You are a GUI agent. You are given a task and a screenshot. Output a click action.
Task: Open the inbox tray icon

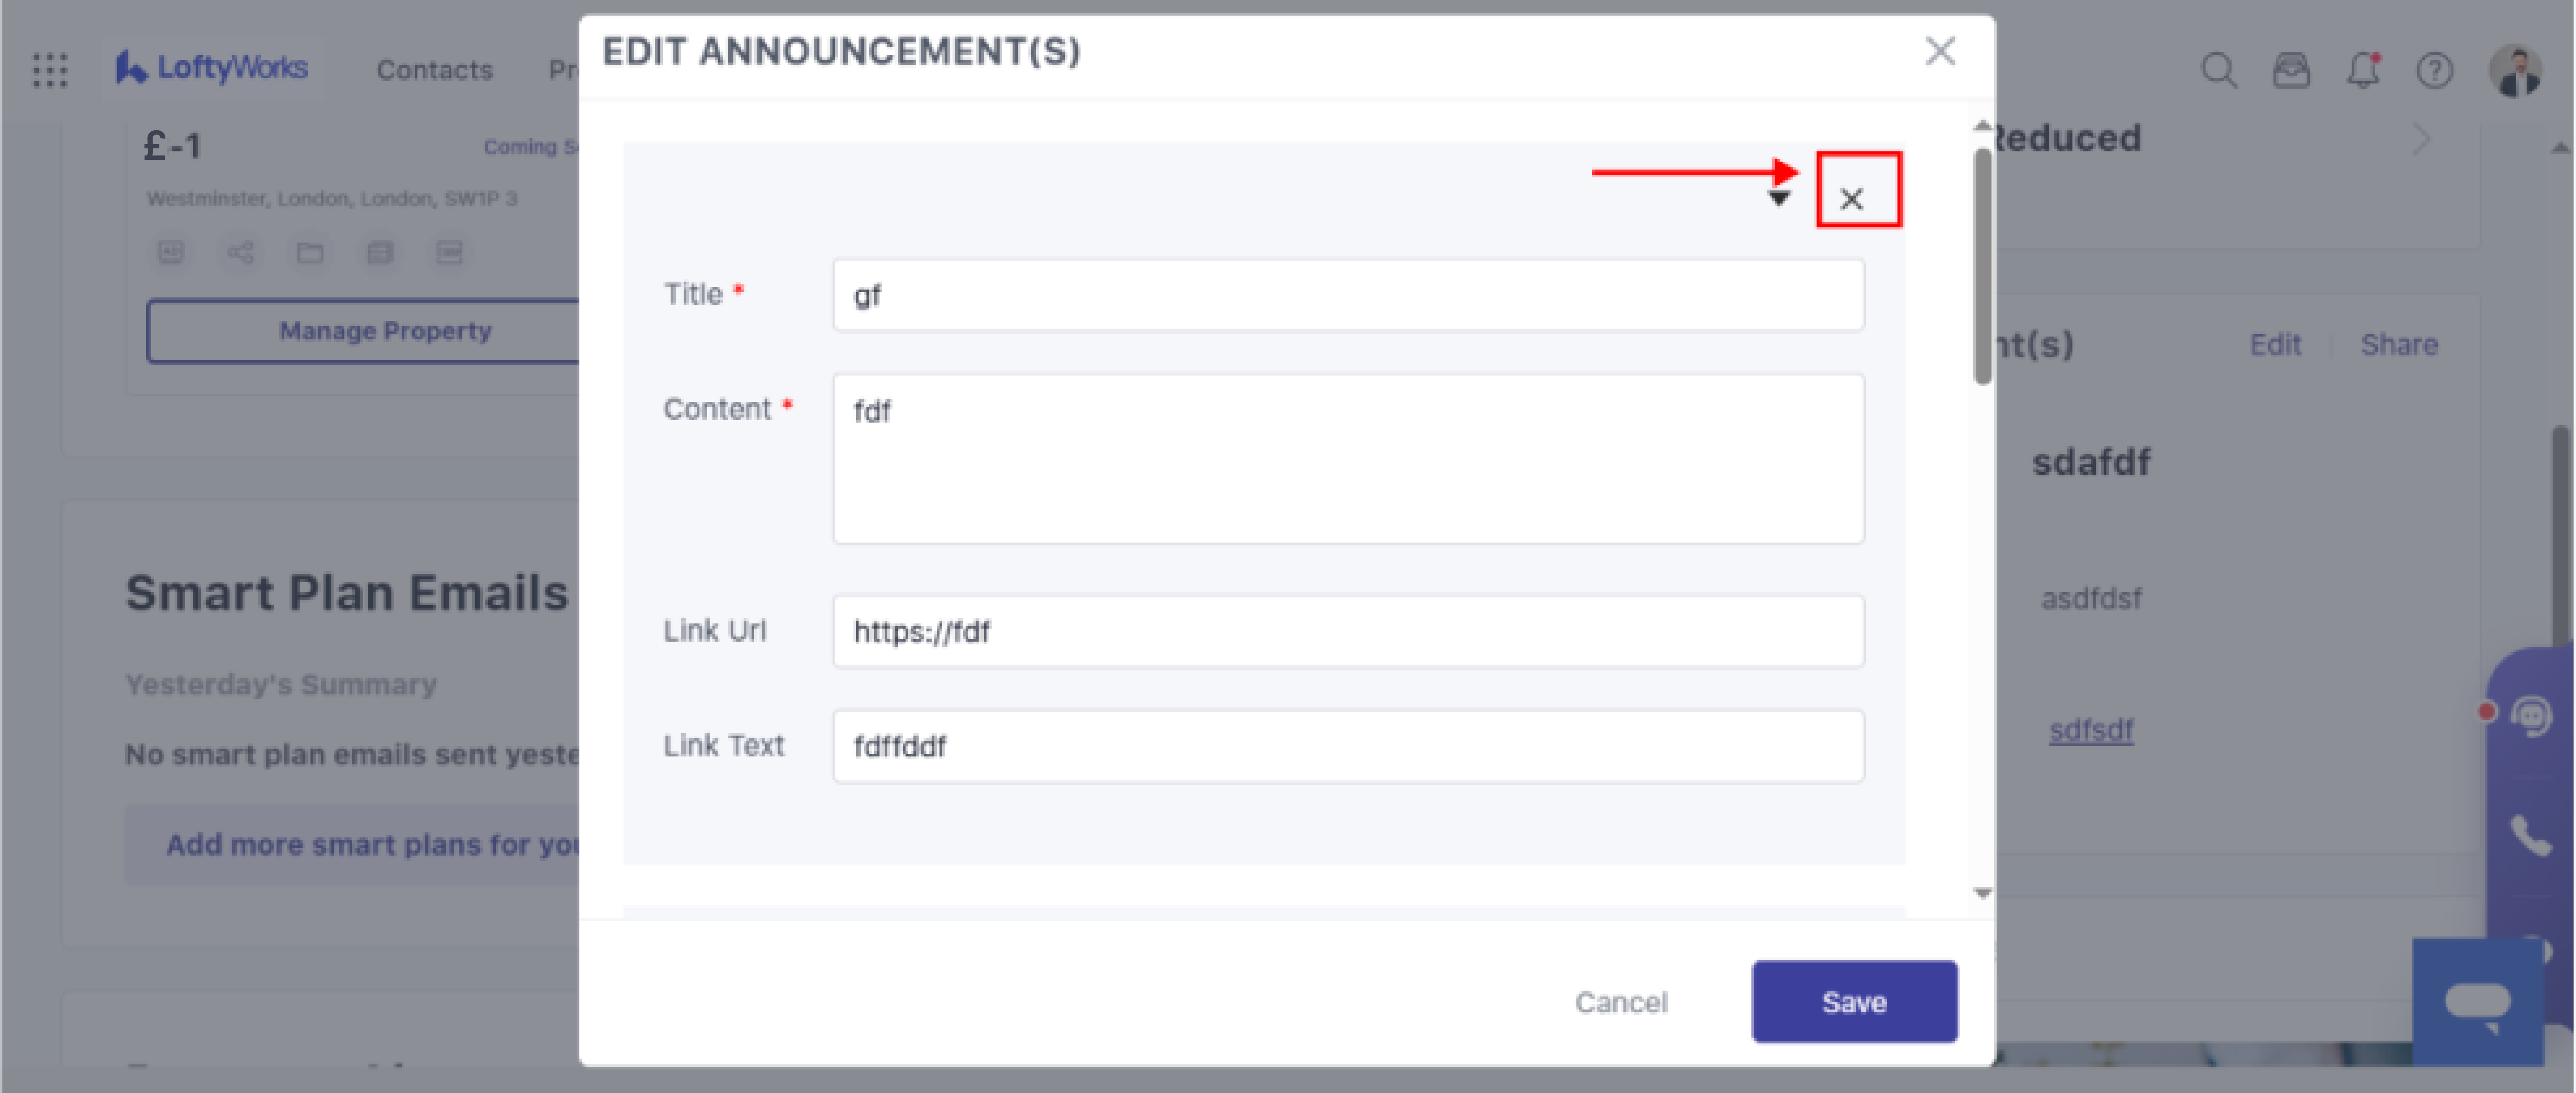pos(2290,70)
